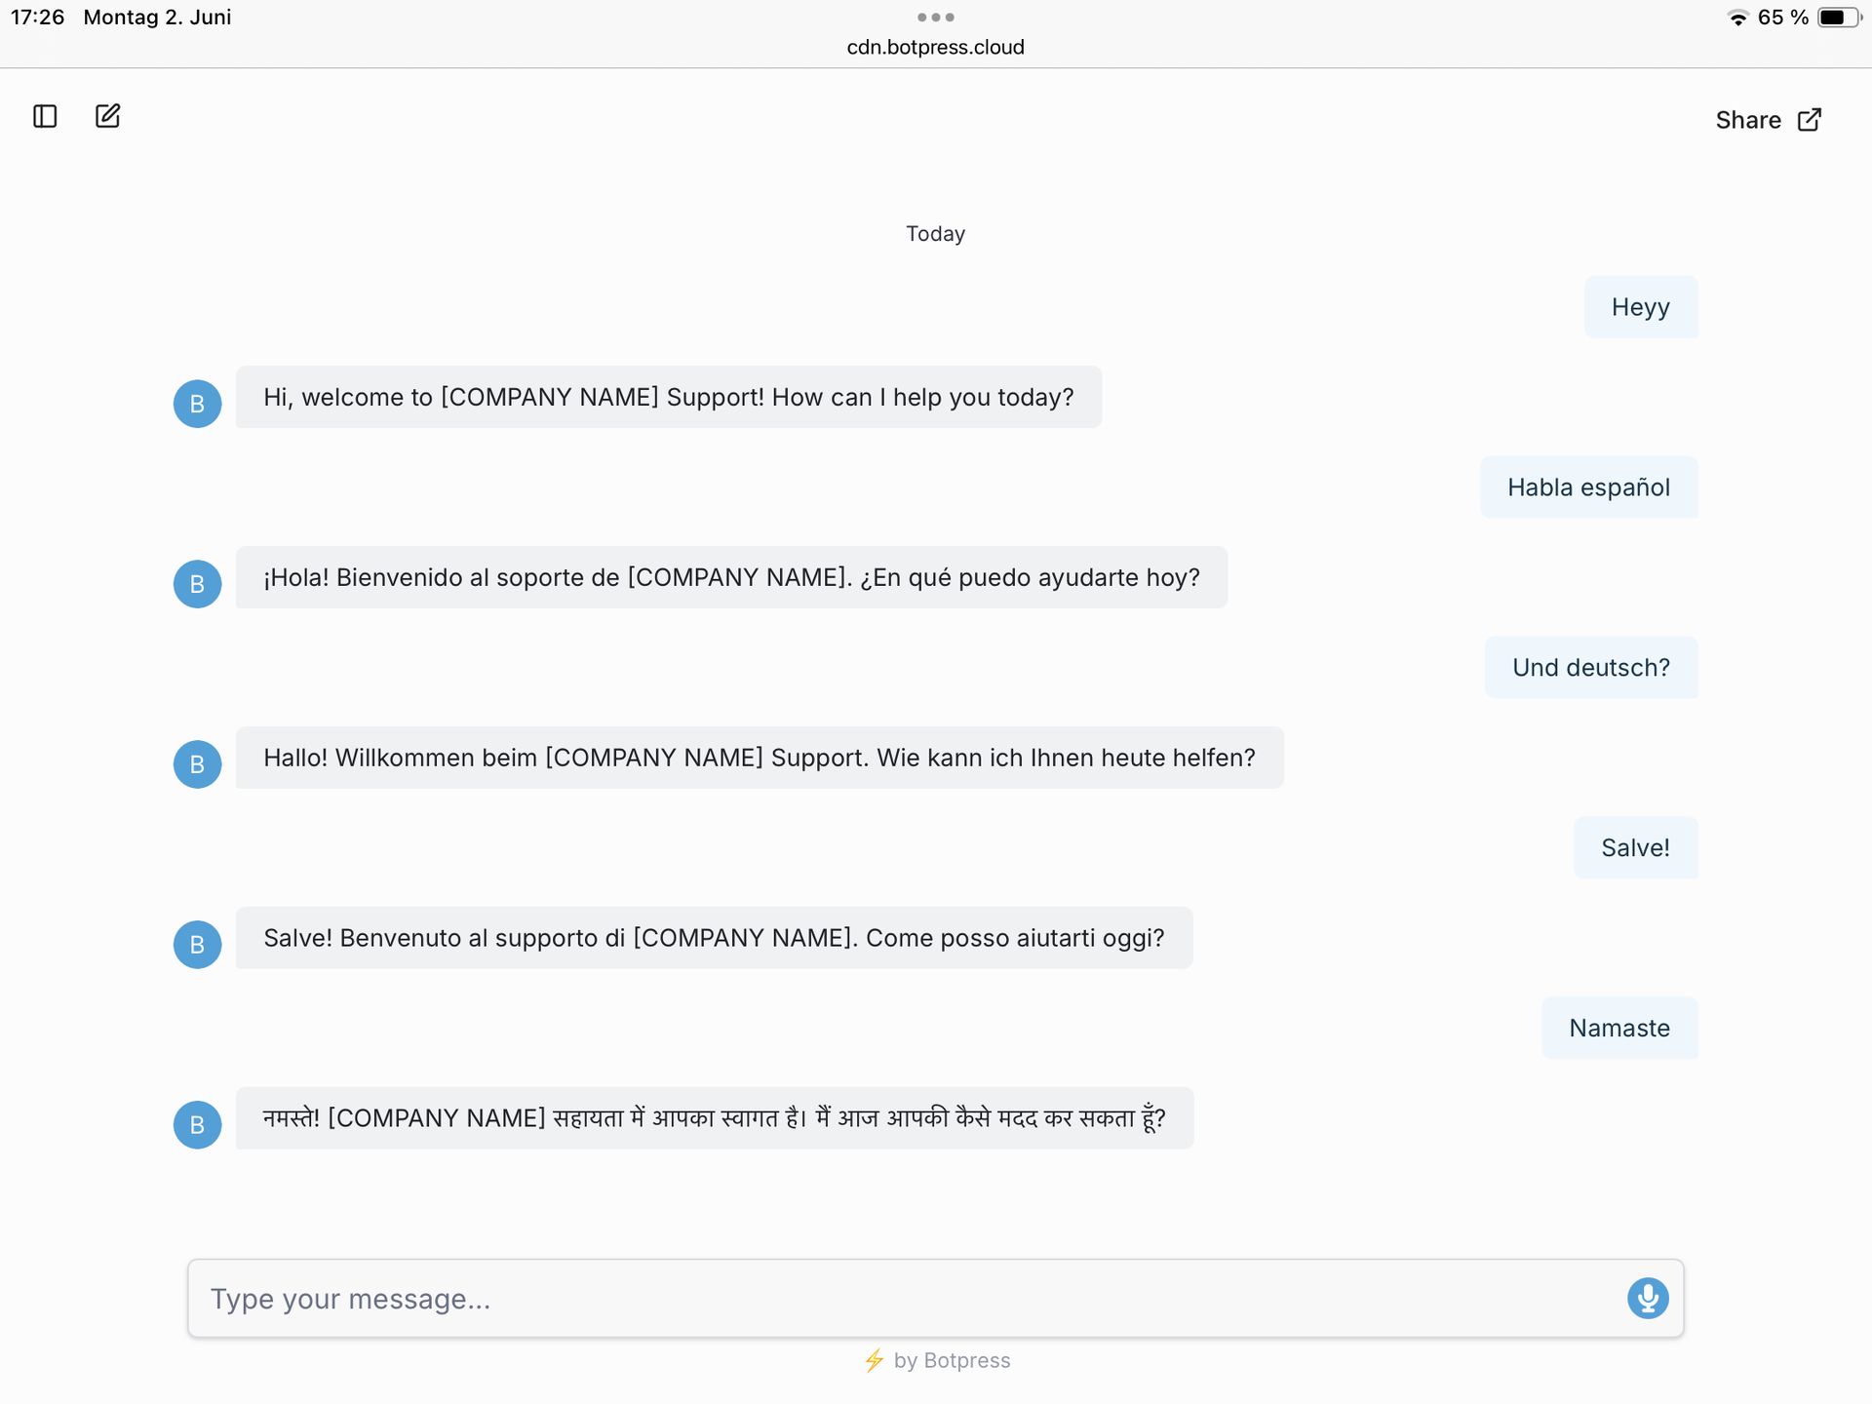
Task: Select the 'Und deutsch?' message bubble
Action: coord(1591,668)
